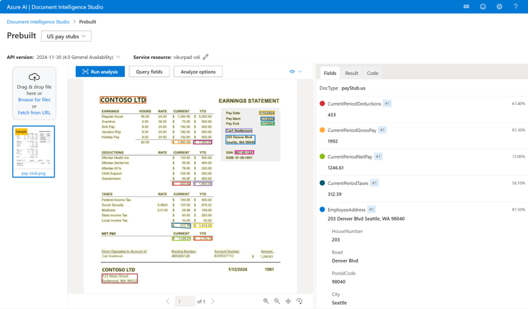Click the CurrentPeriodGrossPay field name
The image size is (528, 309).
pyautogui.click(x=352, y=130)
